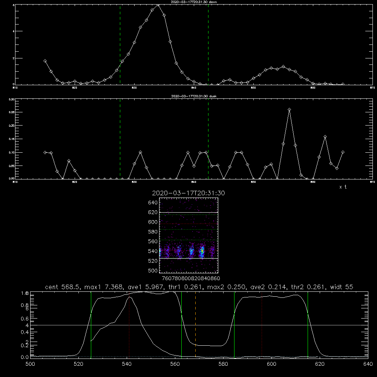Click the "620" y-axis label beside spectrogram
The height and width of the screenshot is (377, 377).
(153, 212)
